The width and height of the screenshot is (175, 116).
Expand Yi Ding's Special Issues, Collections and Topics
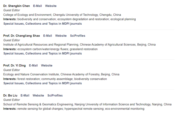coord(43,83)
